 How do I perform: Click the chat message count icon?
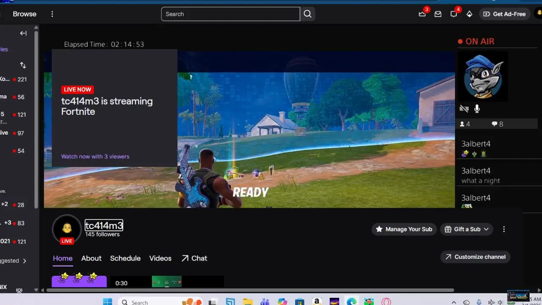coord(495,124)
